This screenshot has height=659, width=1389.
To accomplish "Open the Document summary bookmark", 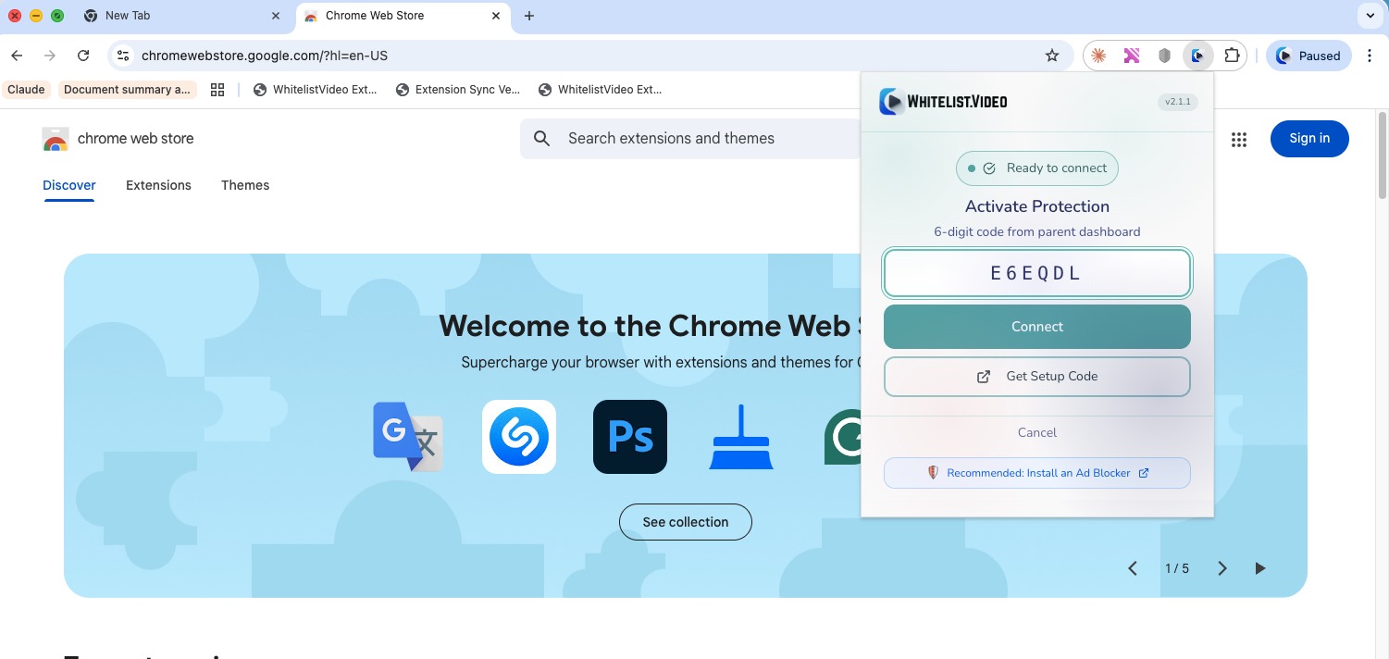I will coord(128,90).
